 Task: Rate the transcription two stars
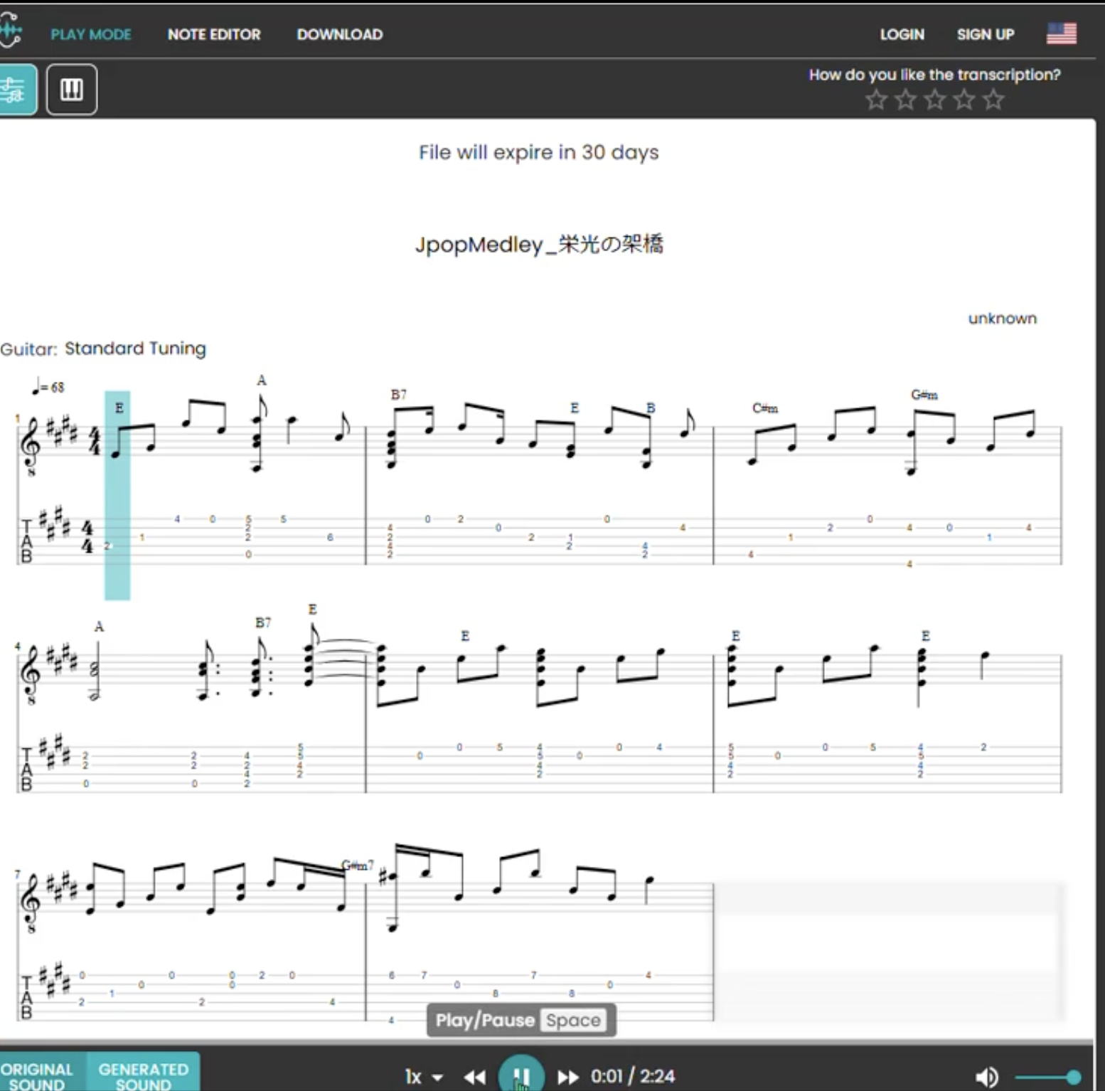click(x=905, y=100)
